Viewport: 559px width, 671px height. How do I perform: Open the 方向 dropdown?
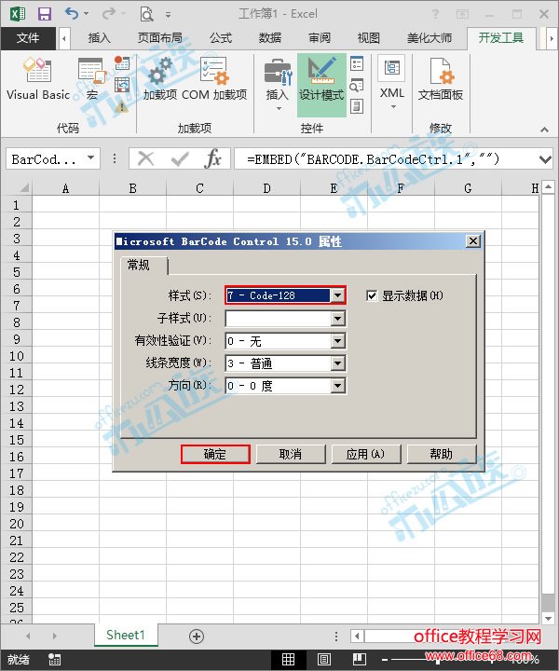pyautogui.click(x=337, y=386)
